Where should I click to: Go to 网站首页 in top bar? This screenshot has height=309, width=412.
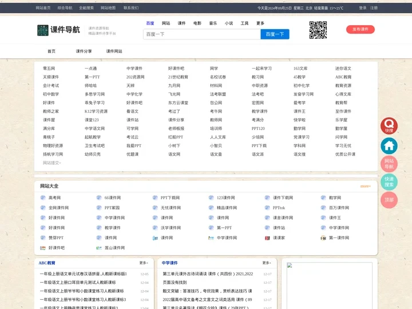point(43,8)
